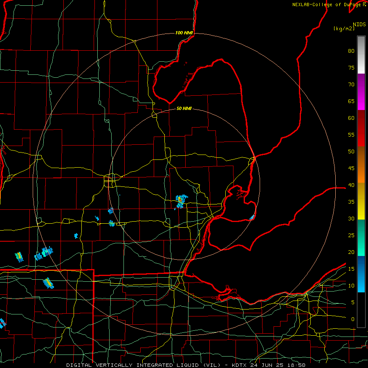Click the '45' value on the color scale
This screenshot has height=368, width=368.
point(351,168)
